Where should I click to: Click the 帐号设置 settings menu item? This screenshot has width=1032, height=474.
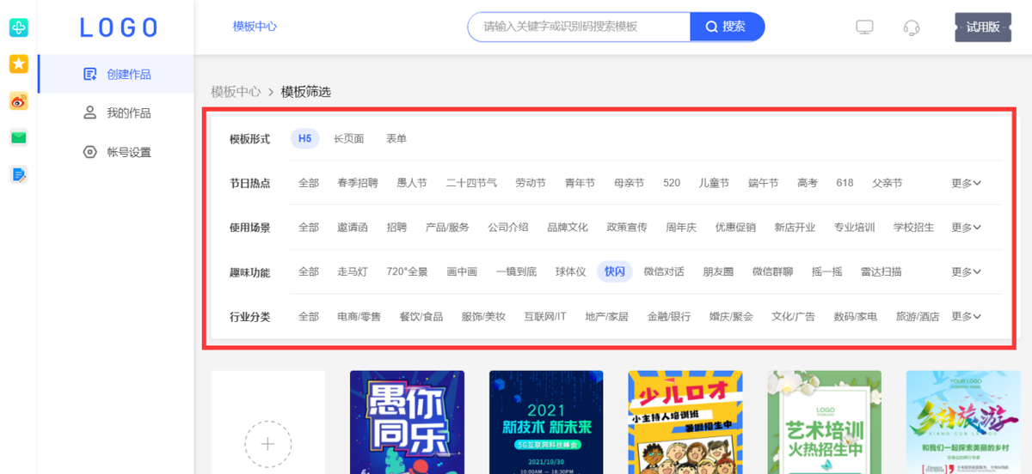click(117, 152)
